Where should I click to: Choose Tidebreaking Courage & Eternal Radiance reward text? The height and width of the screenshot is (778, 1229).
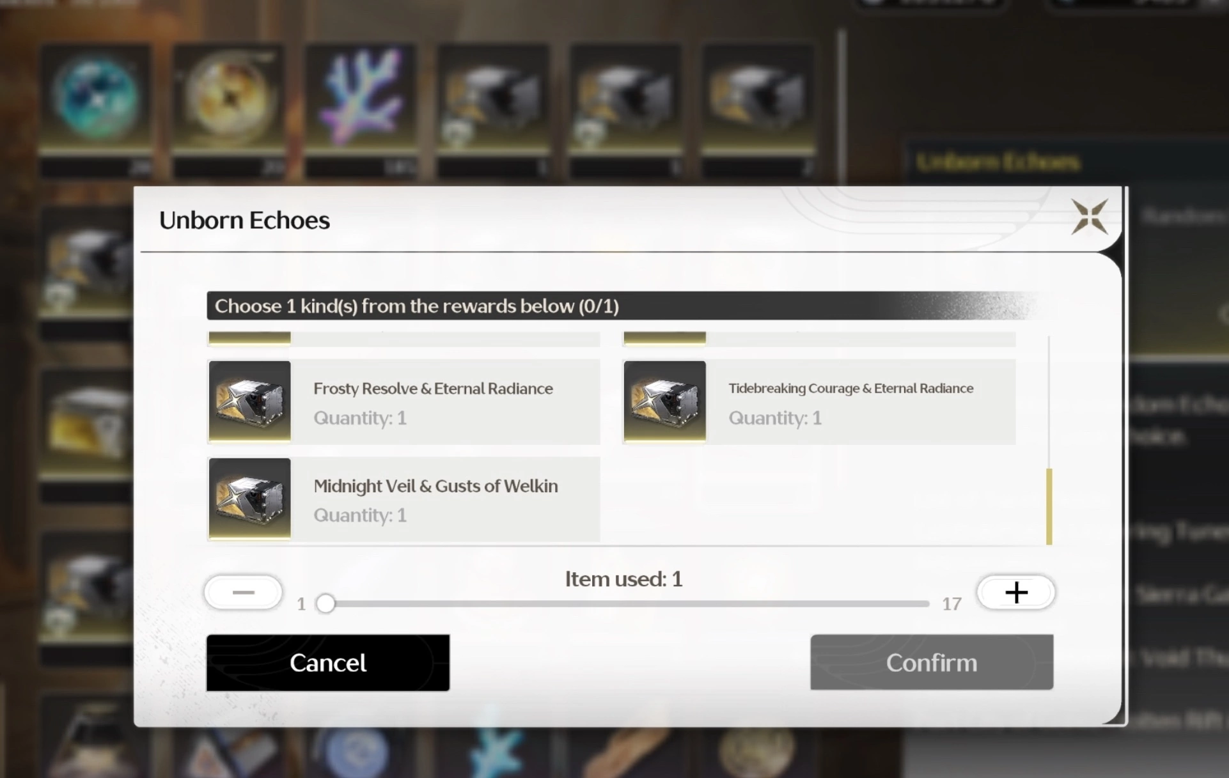click(x=851, y=388)
